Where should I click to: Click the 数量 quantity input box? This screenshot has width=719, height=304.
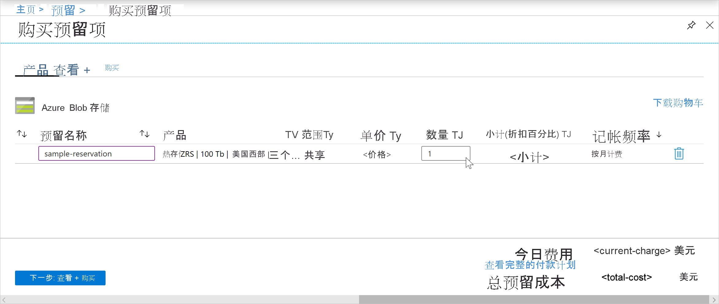click(x=446, y=153)
